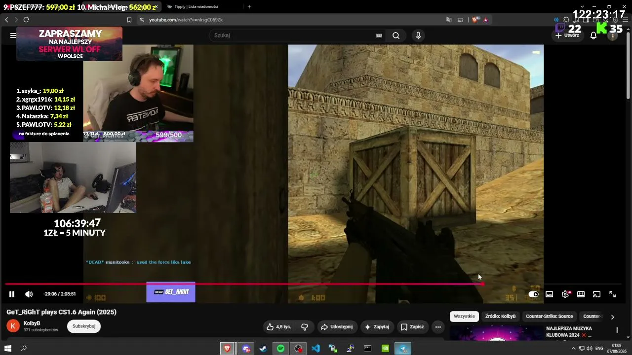Open the NAJLEPSZA MUZYKA KLUBOWA thumbnail
632x355 pixels.
(496, 333)
